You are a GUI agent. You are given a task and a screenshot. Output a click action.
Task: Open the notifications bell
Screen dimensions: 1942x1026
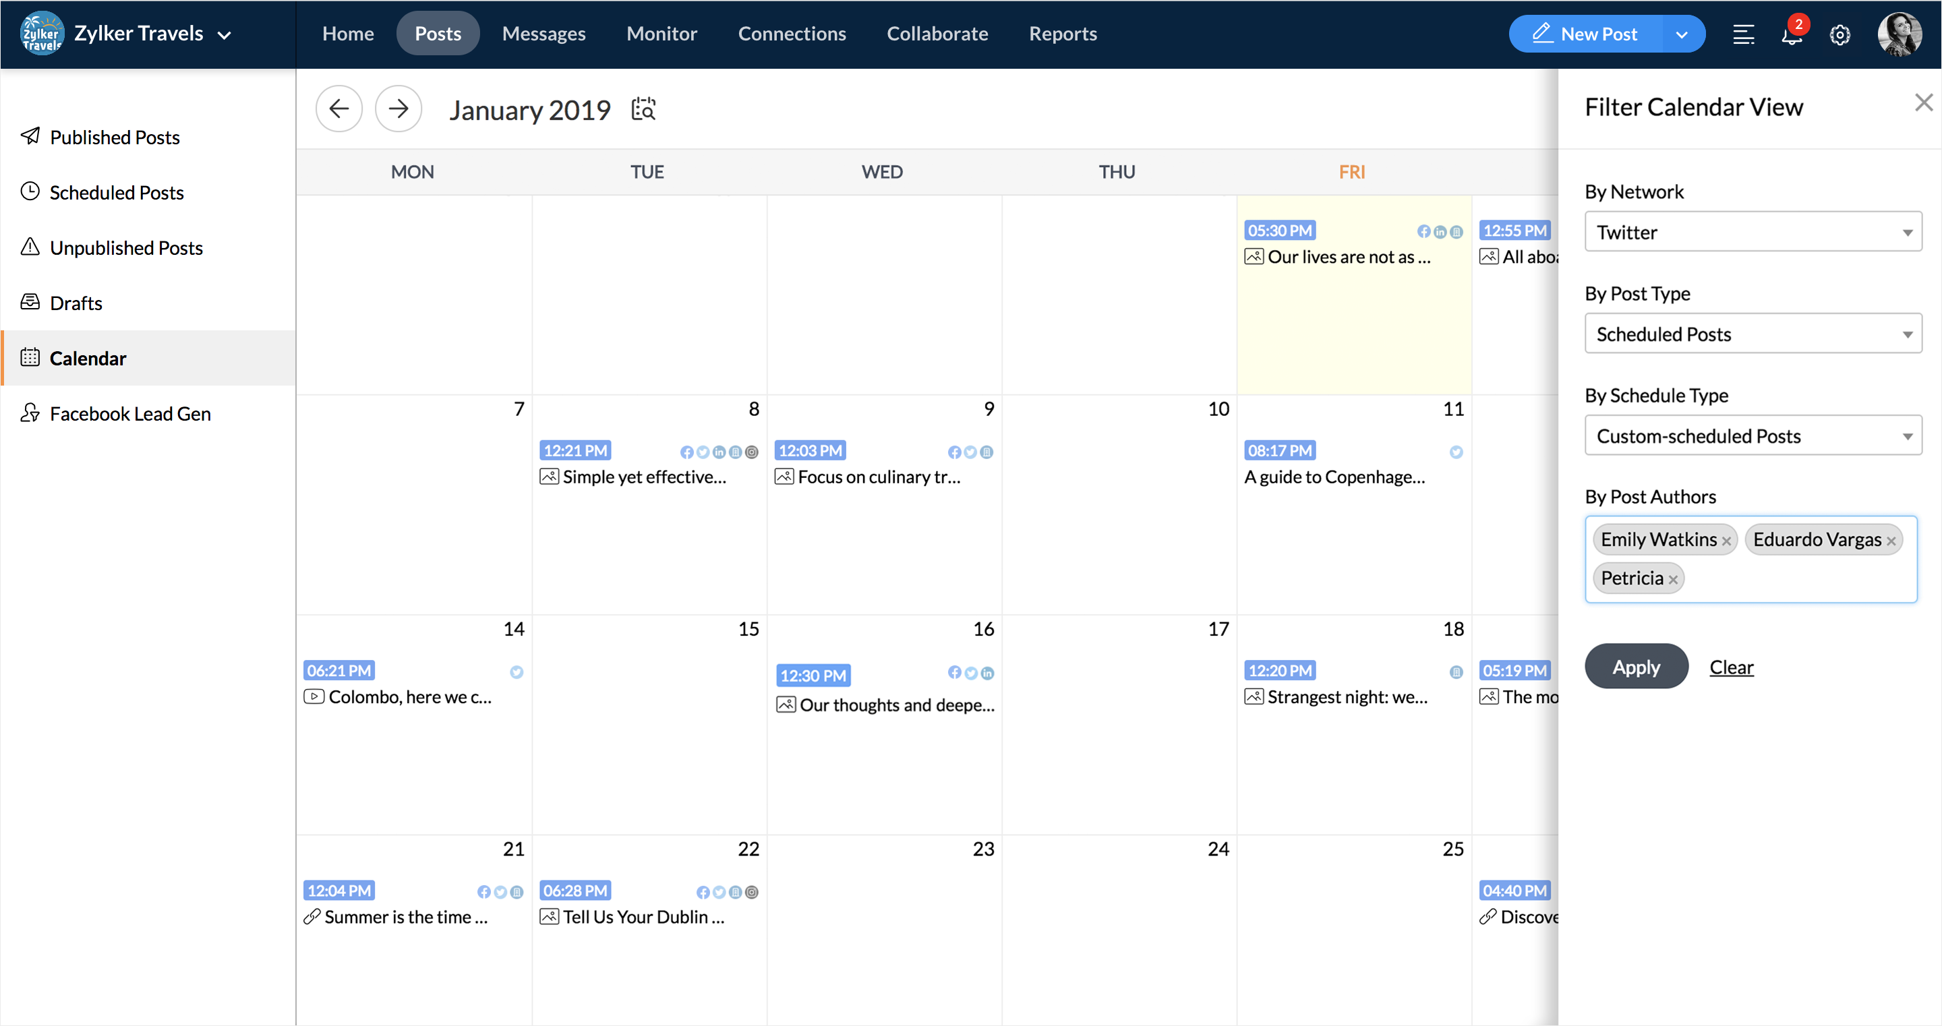1791,34
